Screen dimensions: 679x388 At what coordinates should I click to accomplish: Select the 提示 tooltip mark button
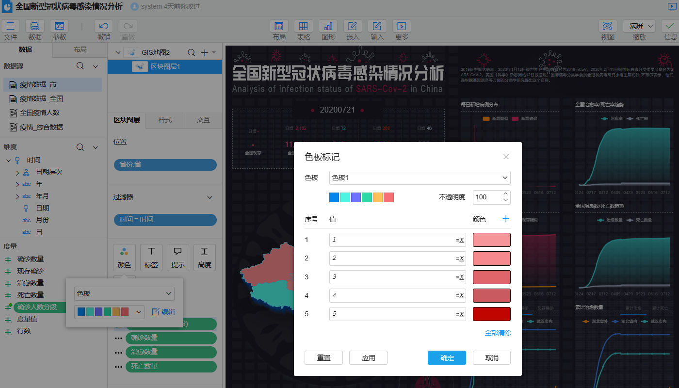pos(178,257)
